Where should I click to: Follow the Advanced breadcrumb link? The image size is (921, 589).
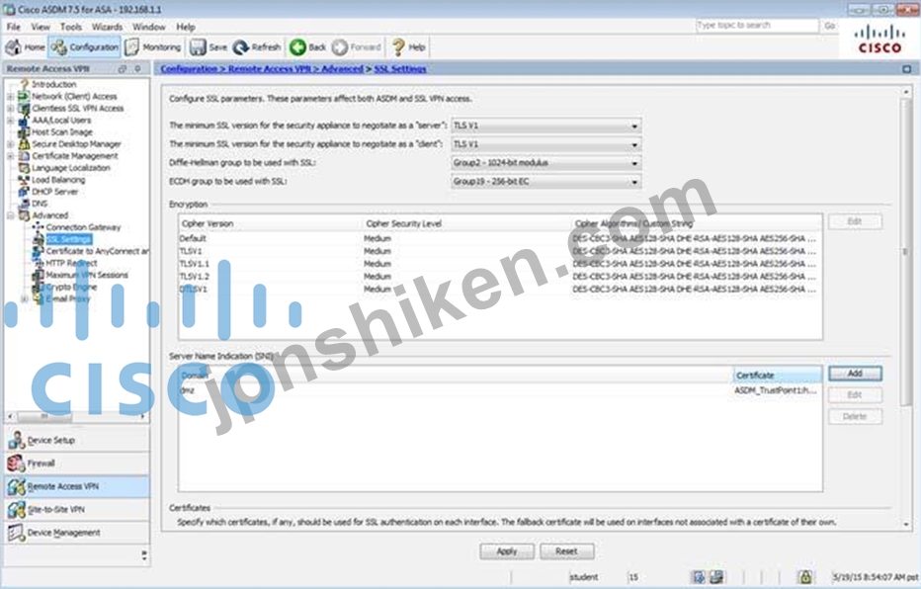coord(343,69)
